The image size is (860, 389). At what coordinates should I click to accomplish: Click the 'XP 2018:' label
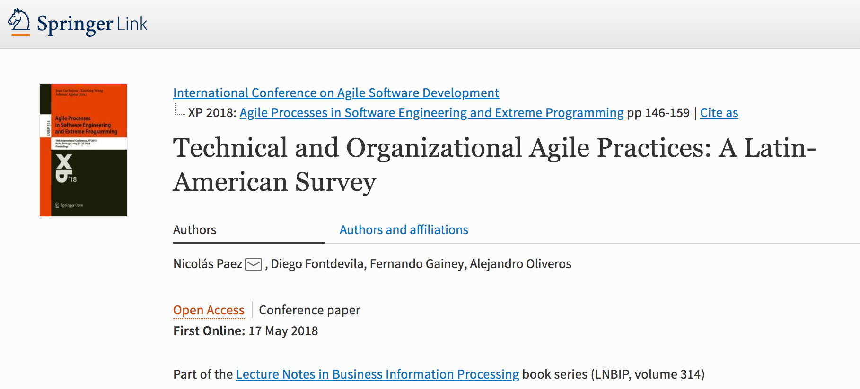pyautogui.click(x=212, y=113)
